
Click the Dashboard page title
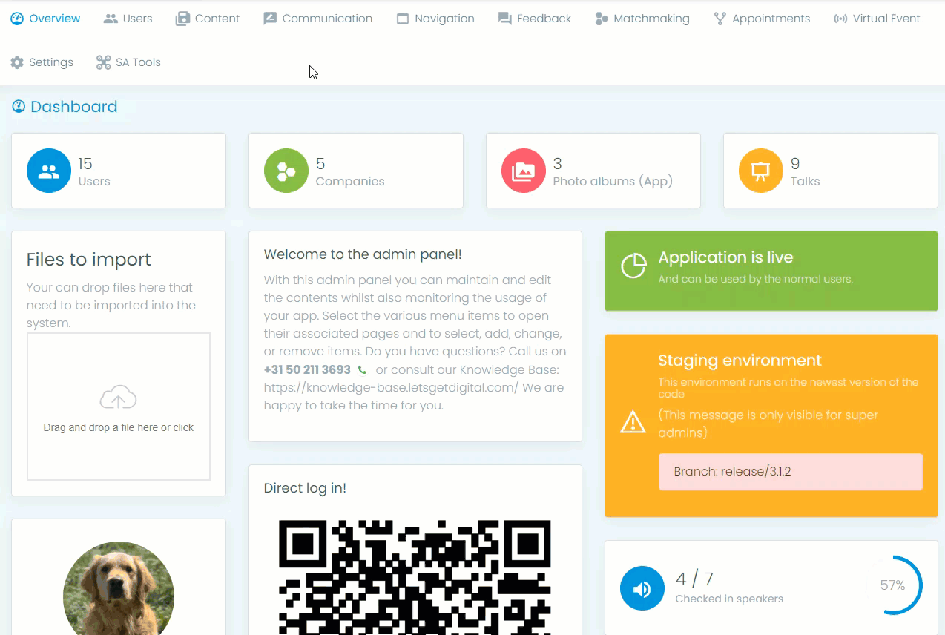[74, 107]
